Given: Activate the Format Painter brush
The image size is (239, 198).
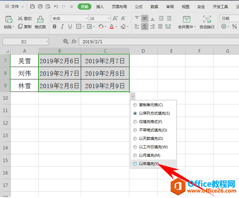Looking at the screenshot, I should (x=40, y=19).
